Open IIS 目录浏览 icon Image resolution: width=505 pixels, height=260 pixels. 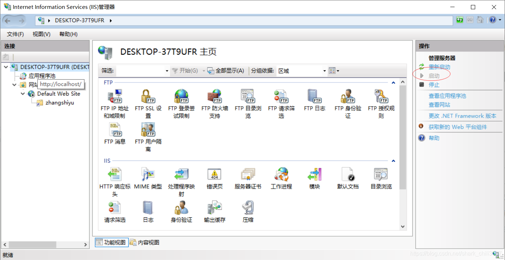click(381, 174)
